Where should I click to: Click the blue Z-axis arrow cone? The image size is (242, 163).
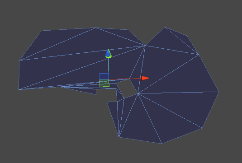(x=108, y=53)
